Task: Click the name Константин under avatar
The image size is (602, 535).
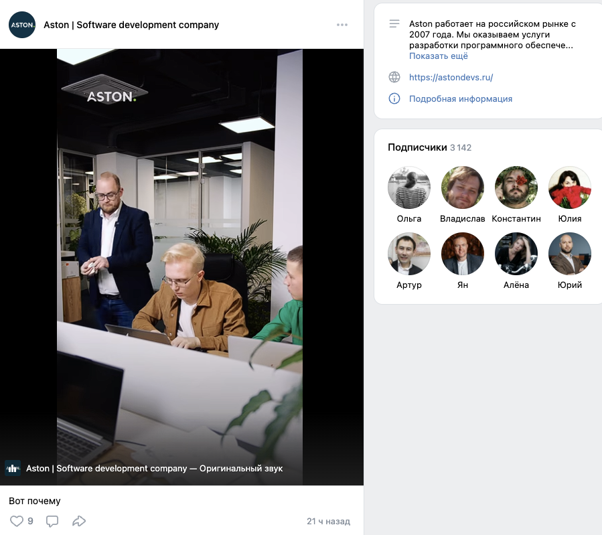Action: coord(516,219)
